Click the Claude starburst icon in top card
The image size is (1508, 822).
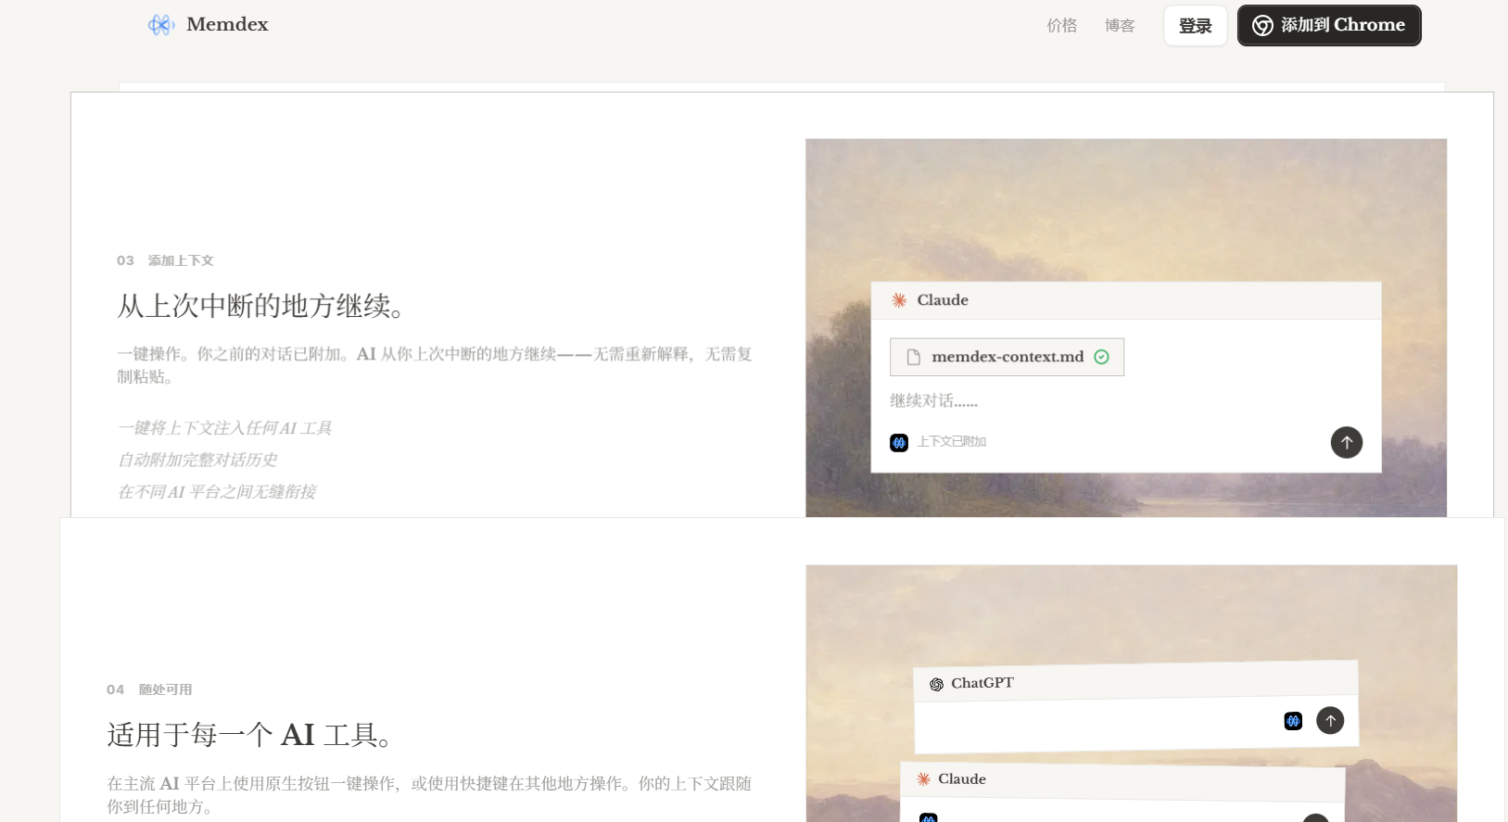(x=899, y=300)
